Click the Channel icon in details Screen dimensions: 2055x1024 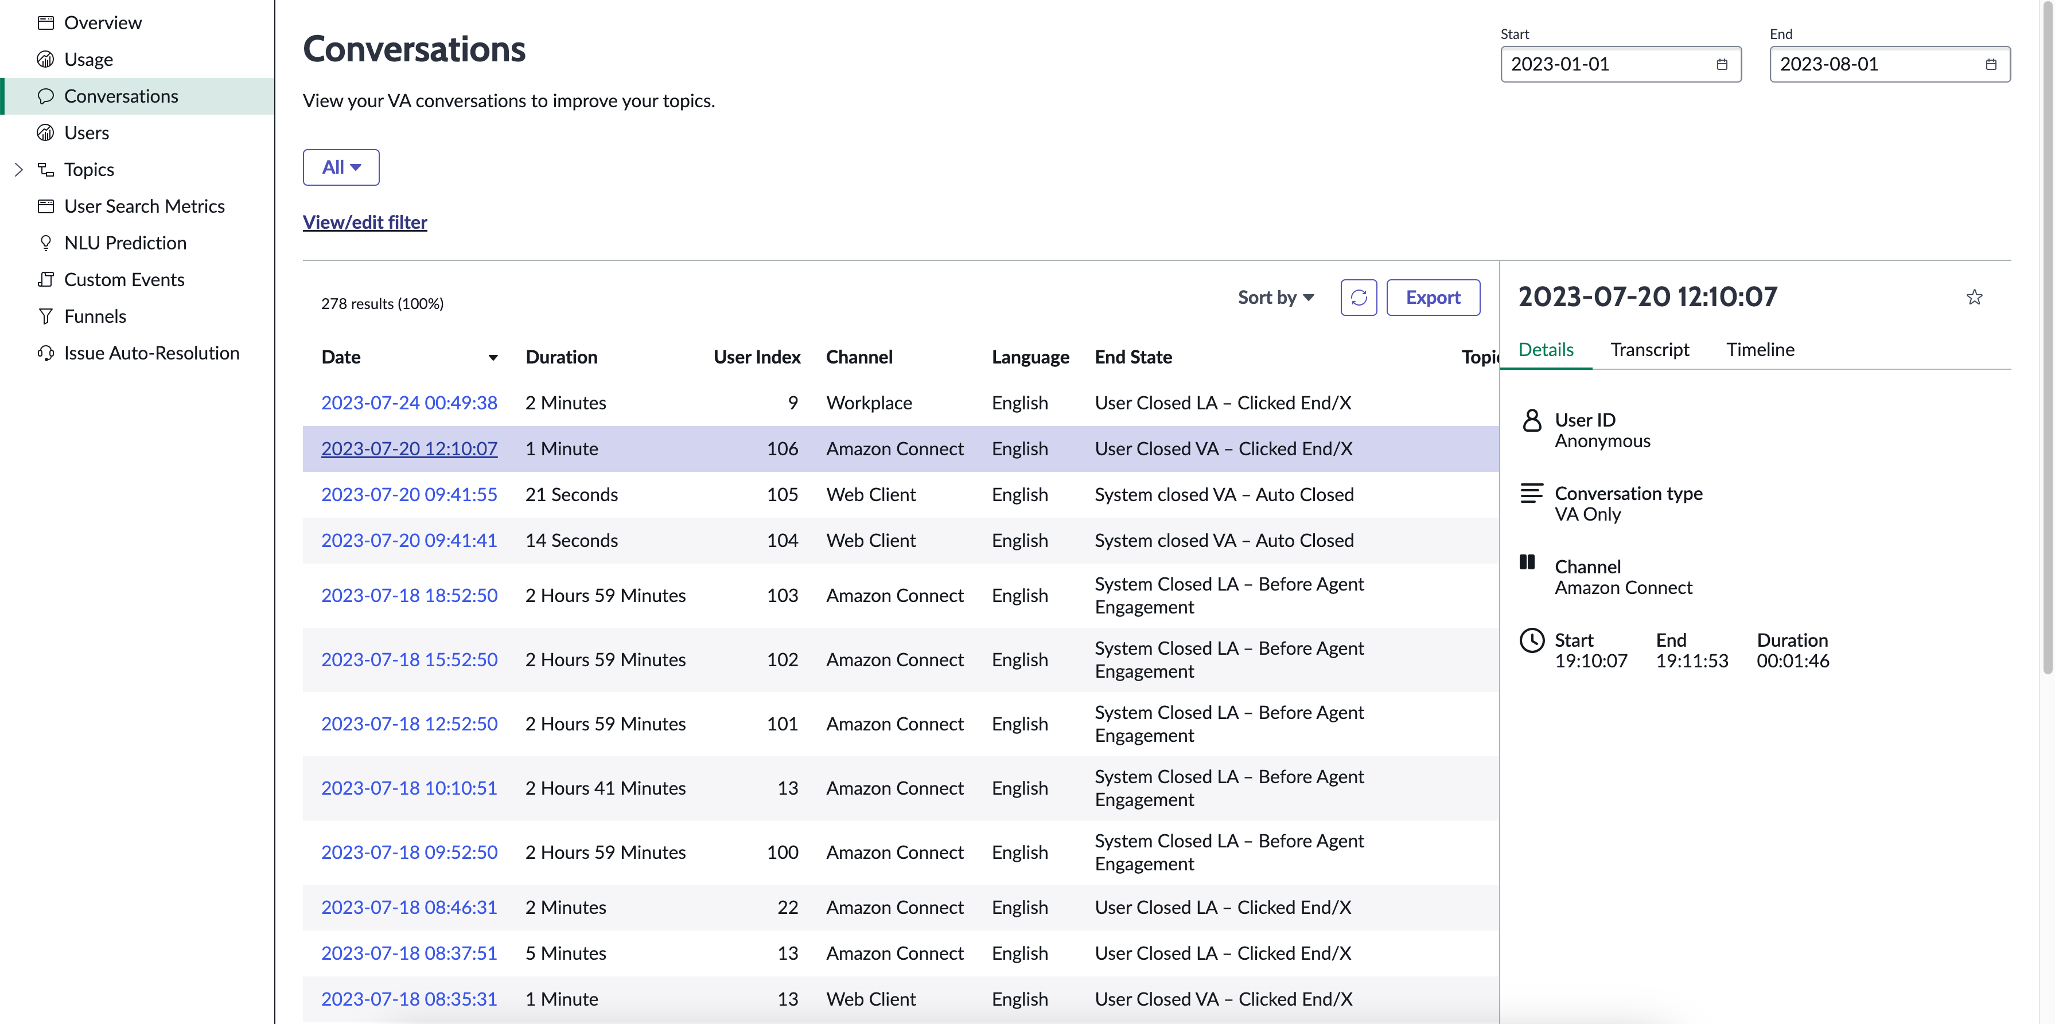pos(1527,562)
